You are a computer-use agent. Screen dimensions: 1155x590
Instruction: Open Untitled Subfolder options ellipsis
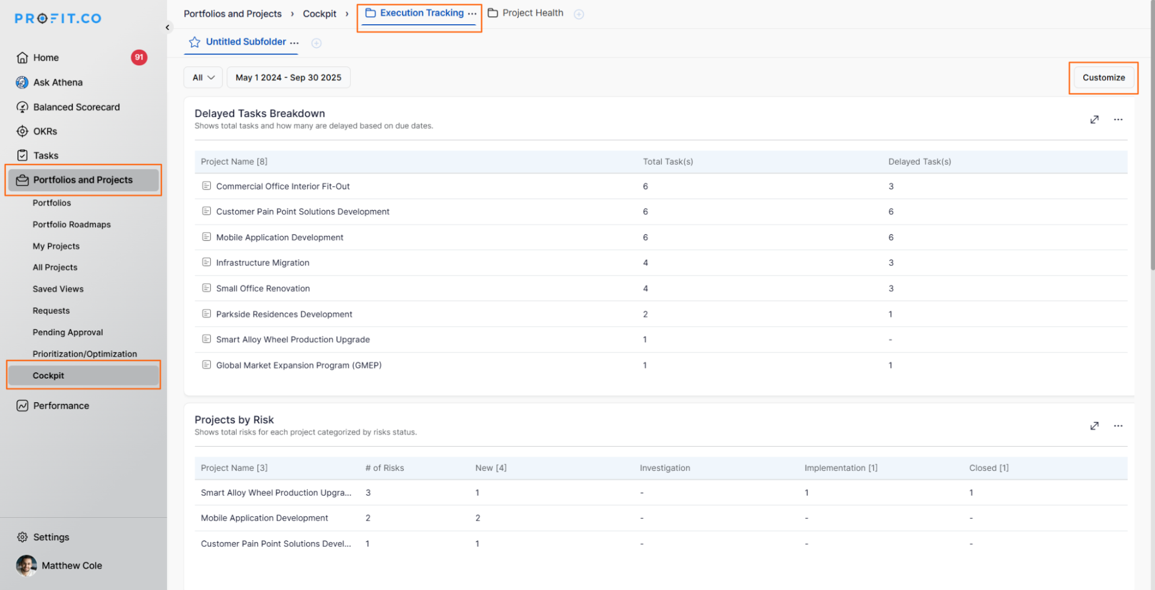295,42
